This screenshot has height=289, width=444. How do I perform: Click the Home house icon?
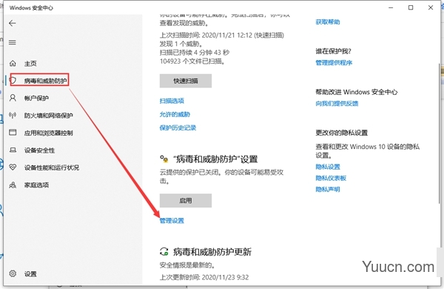(13, 63)
